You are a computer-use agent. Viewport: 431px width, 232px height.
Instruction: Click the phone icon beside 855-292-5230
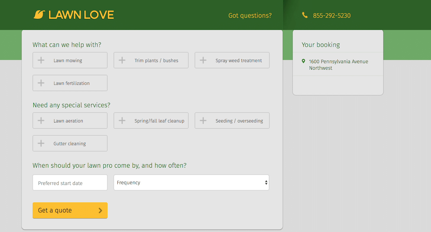305,15
